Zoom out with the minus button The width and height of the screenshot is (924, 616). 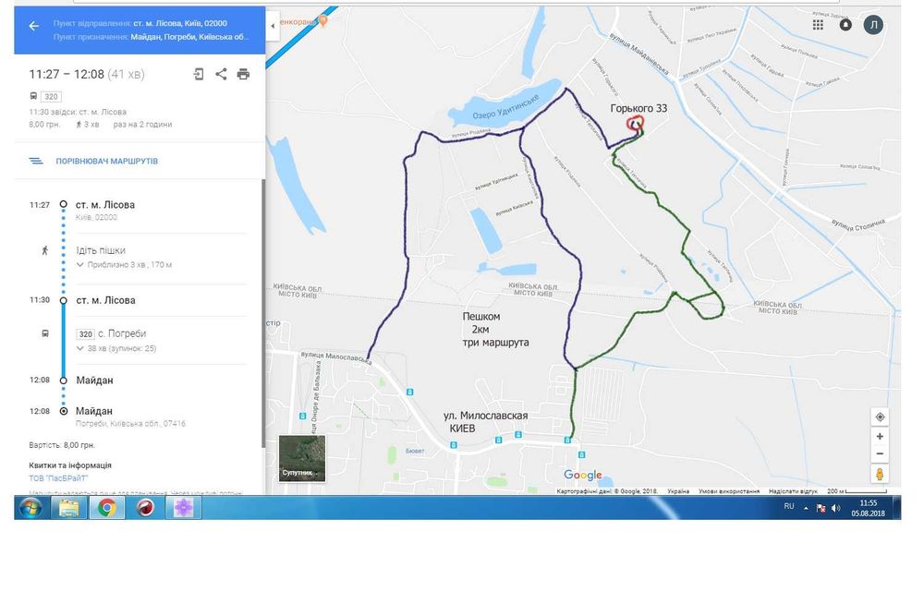click(x=880, y=453)
